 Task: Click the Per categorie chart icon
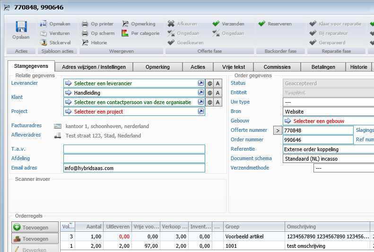[x=125, y=33]
